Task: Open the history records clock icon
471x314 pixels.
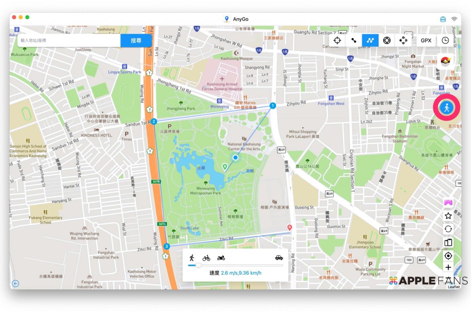Action: [x=445, y=40]
